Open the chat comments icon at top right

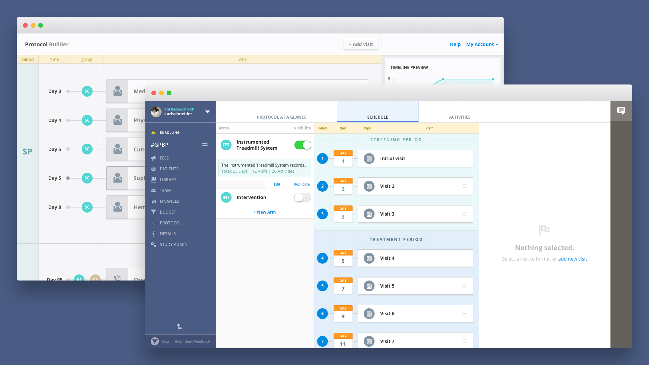[x=621, y=111]
